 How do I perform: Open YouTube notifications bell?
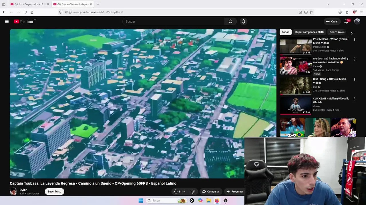point(346,21)
